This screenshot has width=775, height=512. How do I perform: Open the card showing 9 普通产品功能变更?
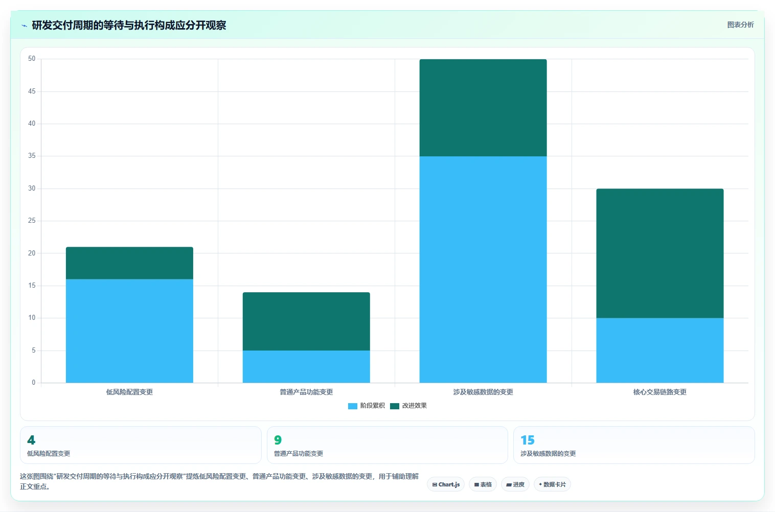pos(387,445)
